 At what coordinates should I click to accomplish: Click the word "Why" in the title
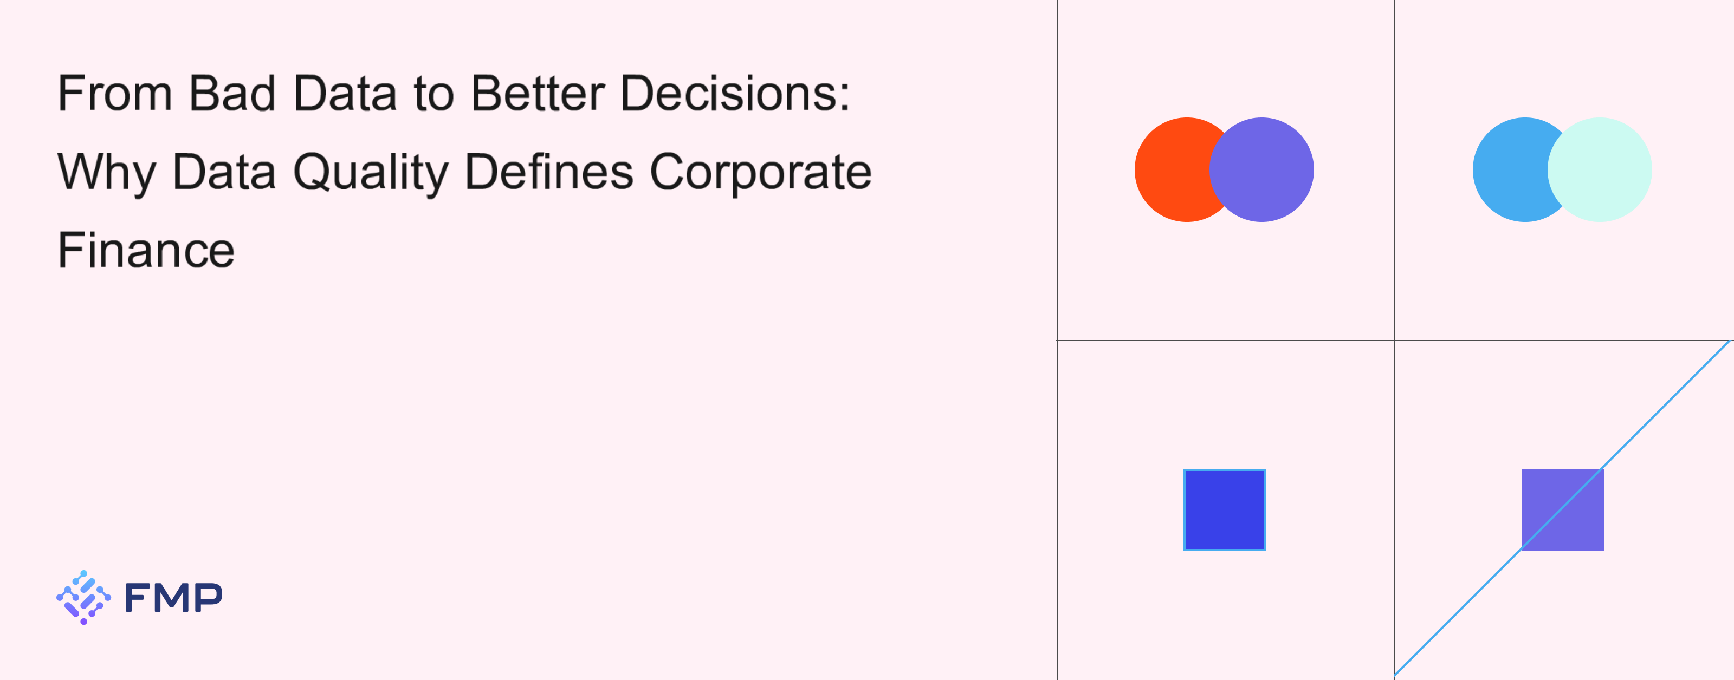pos(106,172)
